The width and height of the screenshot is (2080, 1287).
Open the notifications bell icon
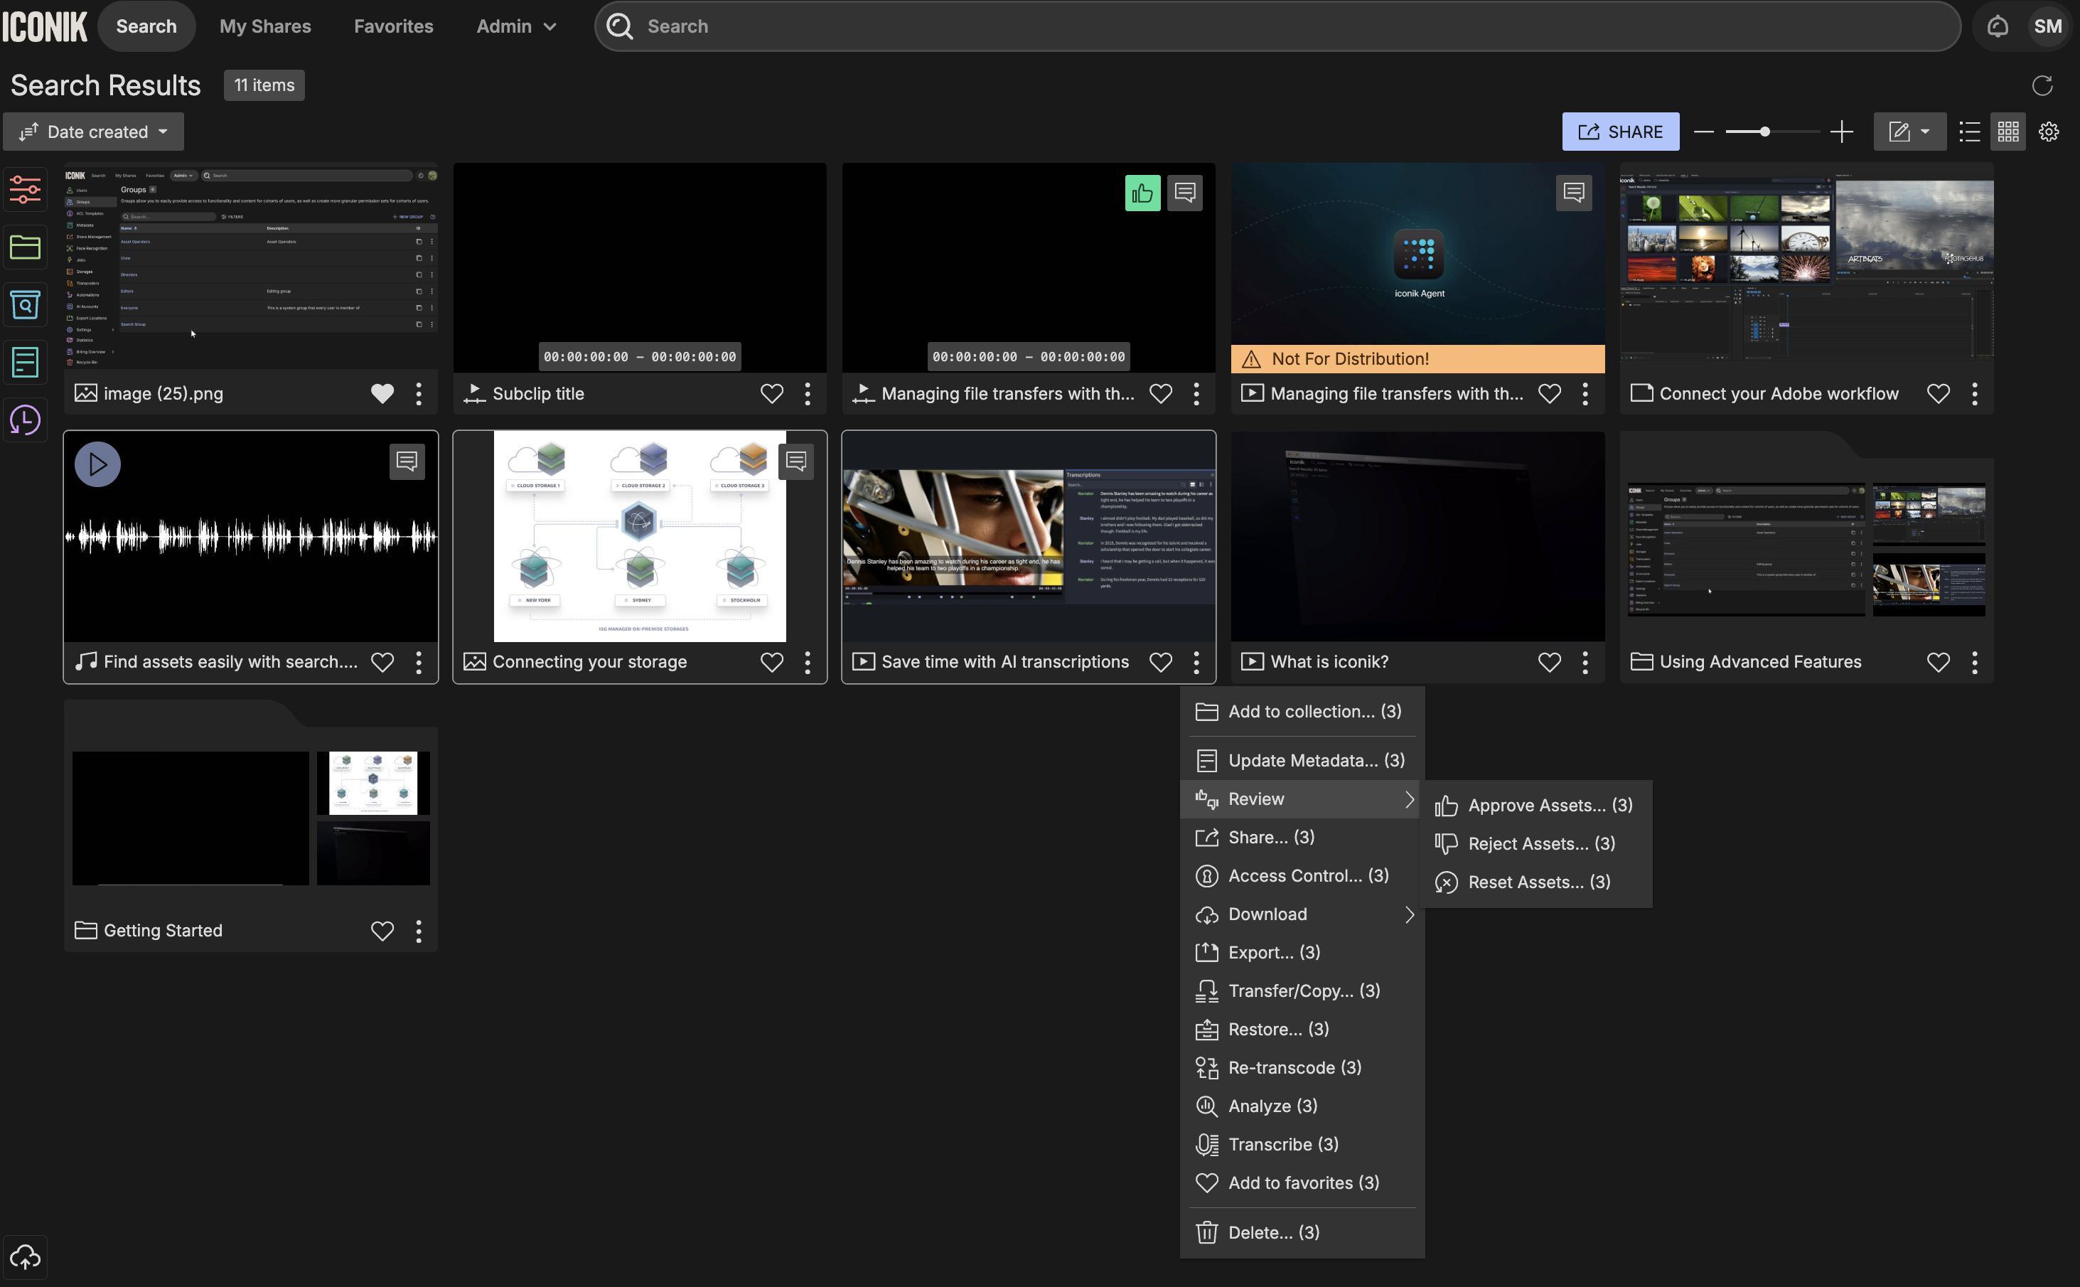(1998, 26)
